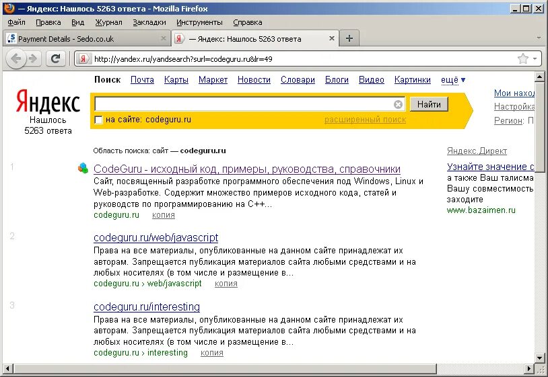Open the list all tabs dropdown
The width and height of the screenshot is (548, 377).
539,38
